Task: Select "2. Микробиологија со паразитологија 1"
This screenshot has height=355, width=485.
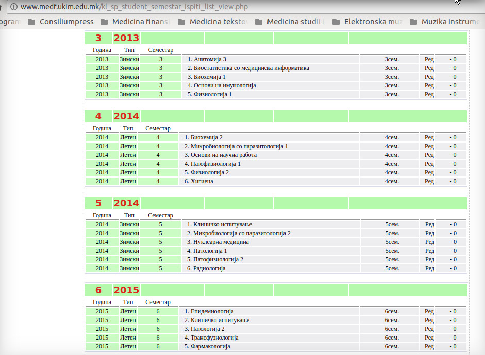Action: [x=236, y=146]
